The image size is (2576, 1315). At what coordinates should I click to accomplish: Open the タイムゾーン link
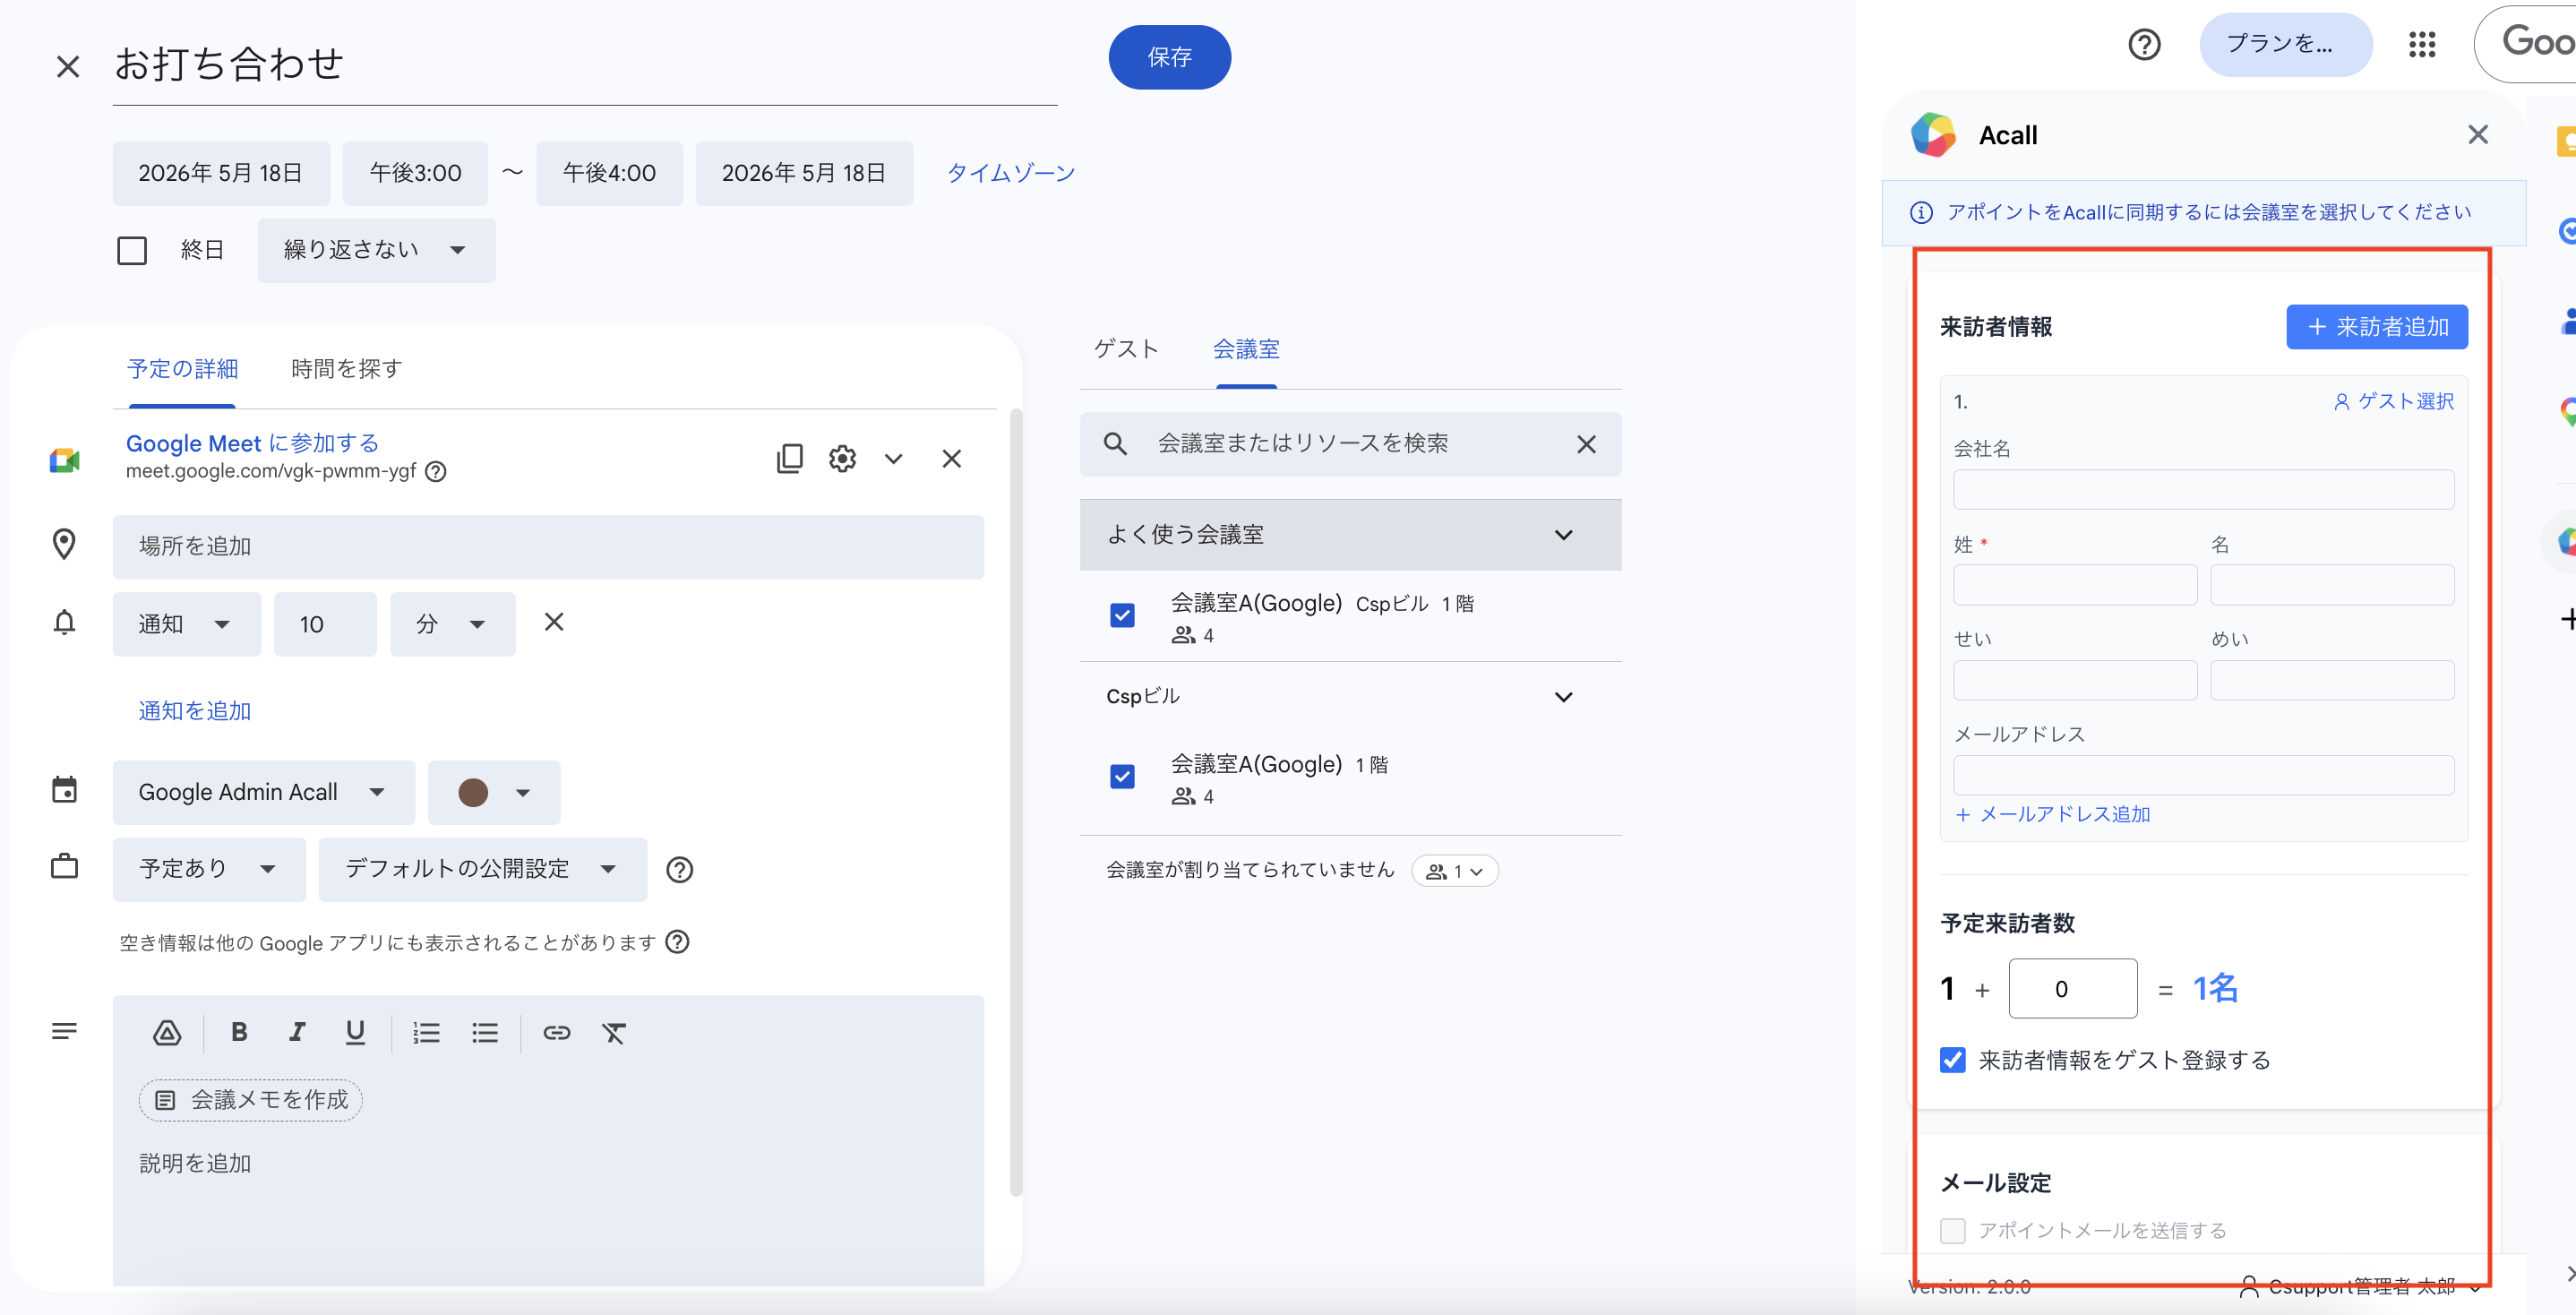[x=1010, y=173]
